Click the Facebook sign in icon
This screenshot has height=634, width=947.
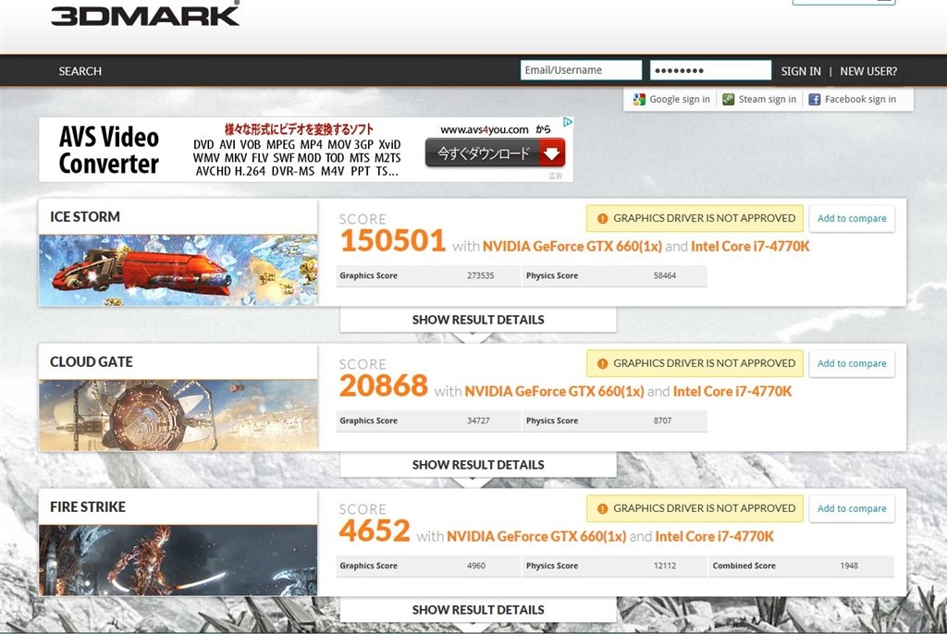(814, 100)
